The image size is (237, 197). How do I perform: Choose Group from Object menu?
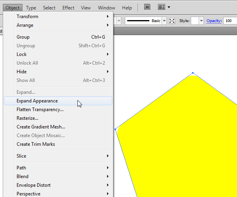(58, 37)
